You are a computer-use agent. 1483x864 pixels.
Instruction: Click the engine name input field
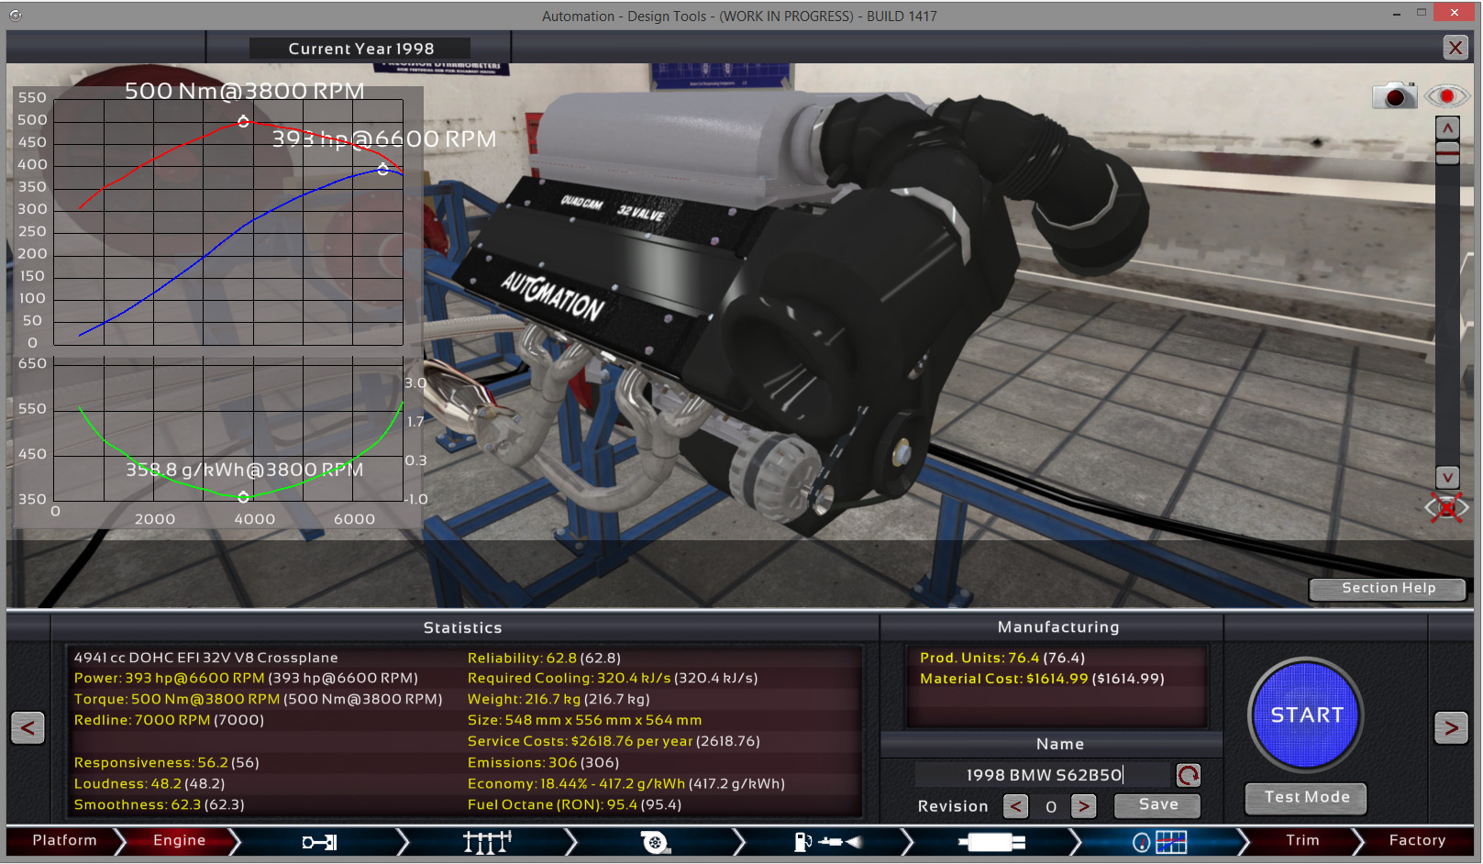(x=1044, y=776)
